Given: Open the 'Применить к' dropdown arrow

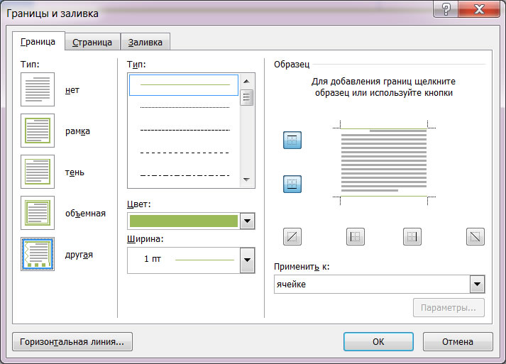Looking at the screenshot, I should point(478,285).
